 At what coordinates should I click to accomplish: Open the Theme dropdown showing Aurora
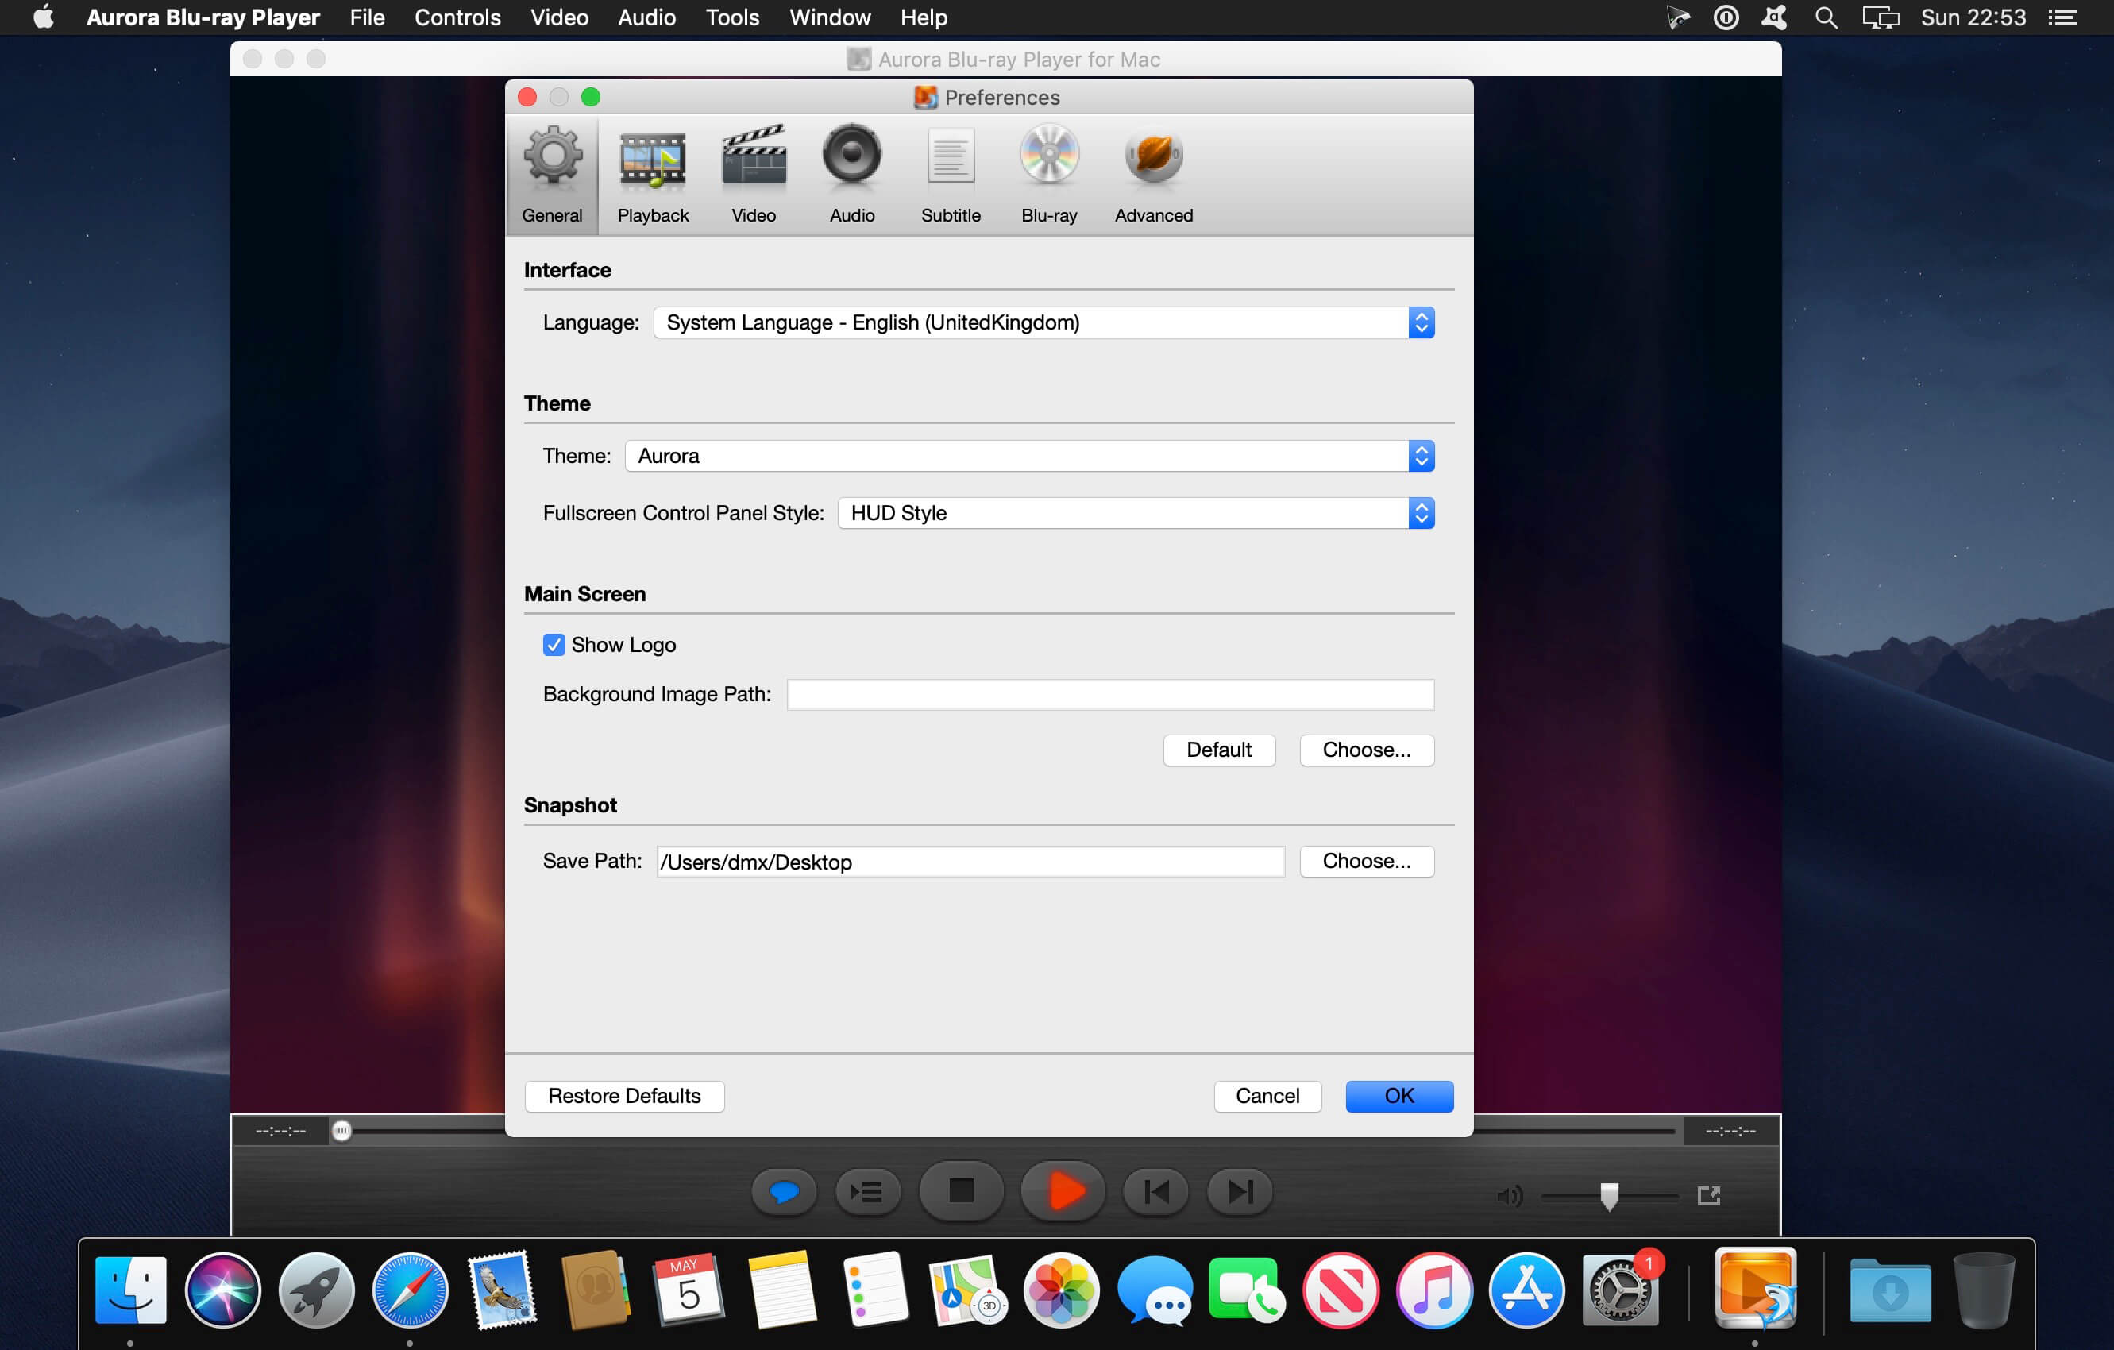1030,457
